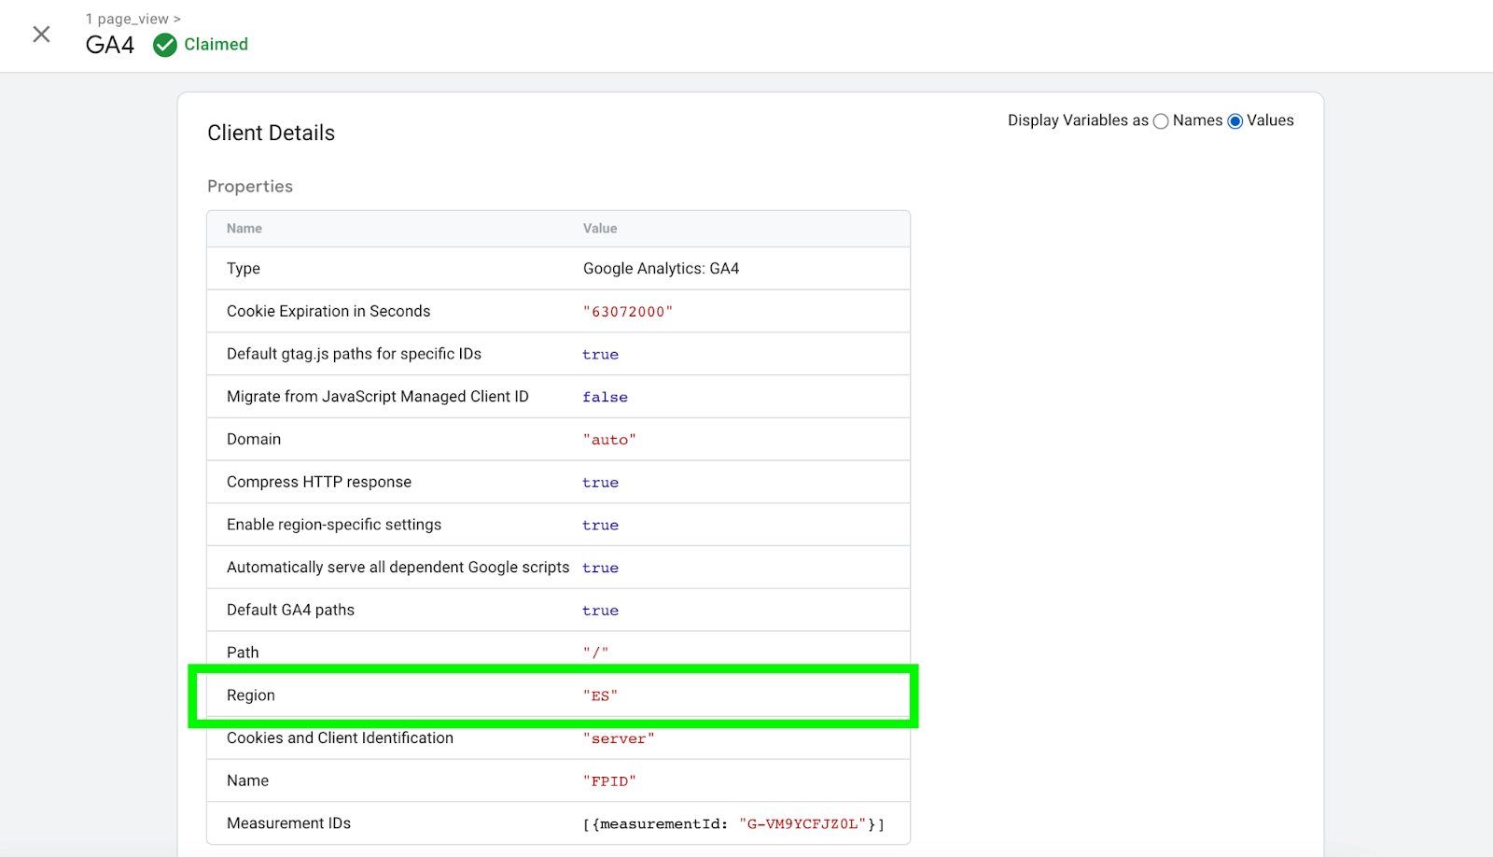Click the Domain row label

click(x=254, y=440)
